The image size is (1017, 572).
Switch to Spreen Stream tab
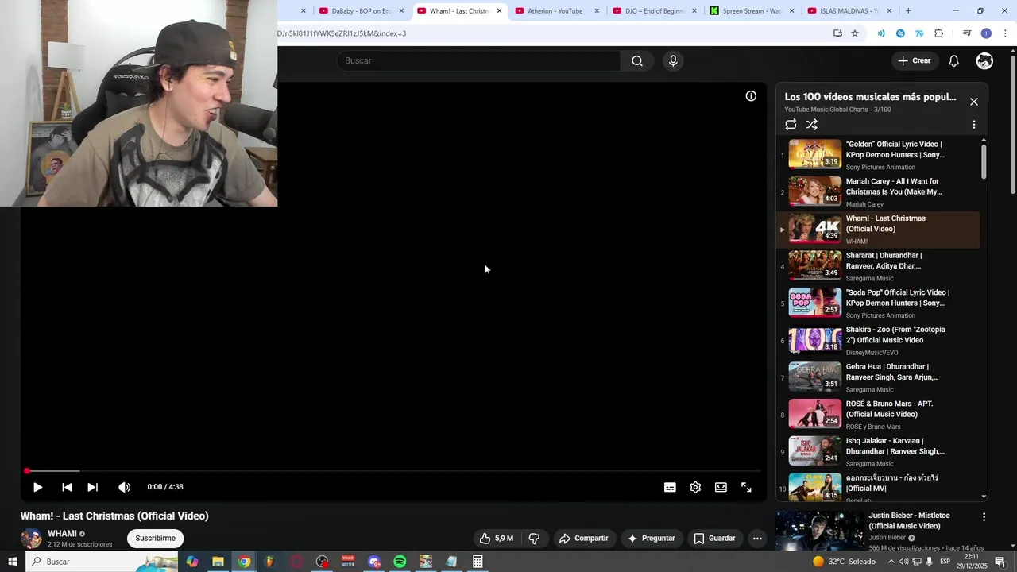[751, 11]
